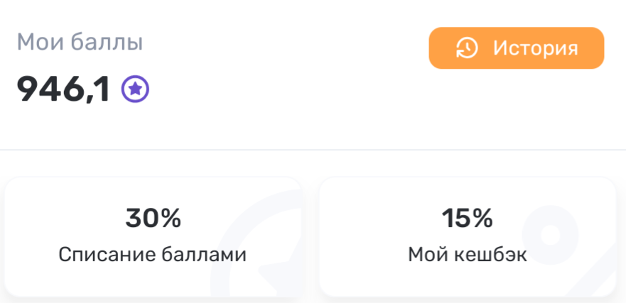Screen dimensions: 626x303
Task: Click the История text label
Action: tap(536, 48)
